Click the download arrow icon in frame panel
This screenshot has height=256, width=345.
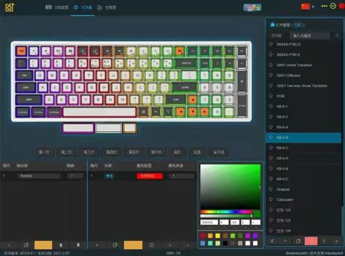pos(78,245)
